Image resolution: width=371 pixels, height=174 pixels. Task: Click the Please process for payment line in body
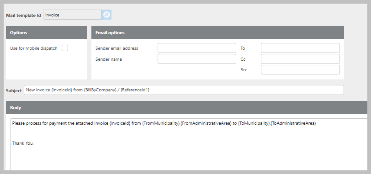click(x=164, y=123)
